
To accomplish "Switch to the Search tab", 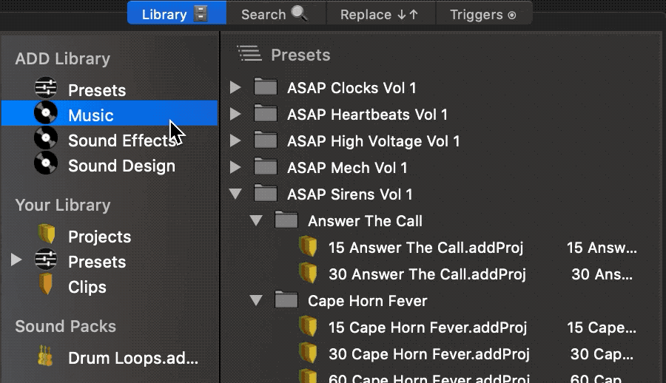I will point(273,14).
